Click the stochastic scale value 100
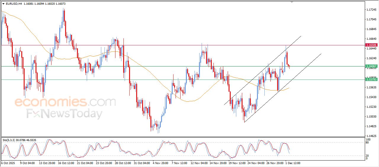379x167 pixels. (369, 139)
